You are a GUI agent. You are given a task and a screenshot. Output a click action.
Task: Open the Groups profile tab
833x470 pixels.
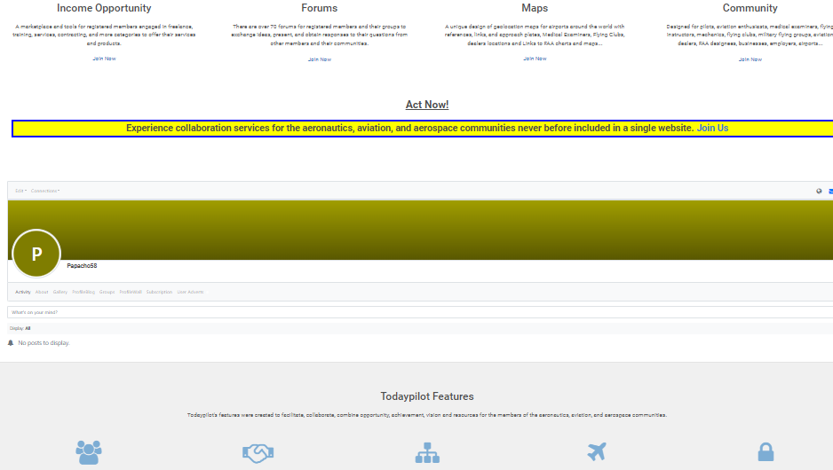(107, 292)
